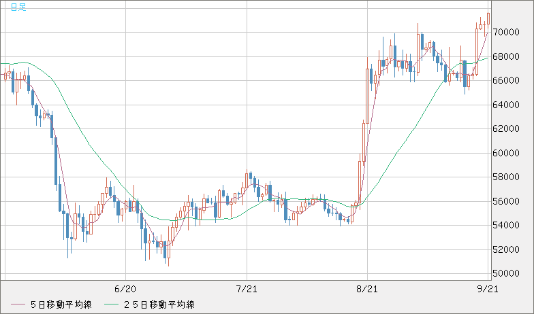Click the 50000 price axis label

pyautogui.click(x=507, y=273)
